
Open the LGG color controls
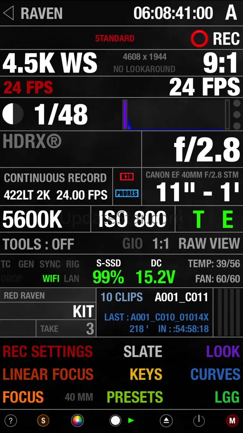pyautogui.click(x=227, y=397)
